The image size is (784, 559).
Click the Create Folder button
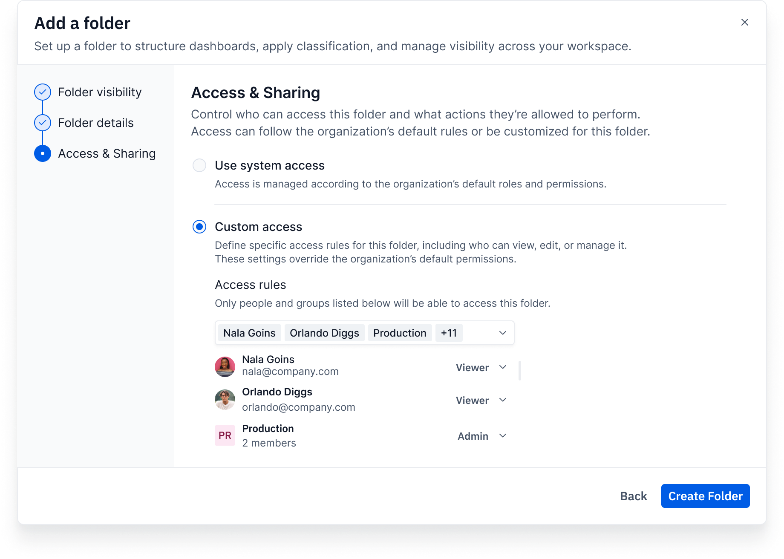[705, 496]
